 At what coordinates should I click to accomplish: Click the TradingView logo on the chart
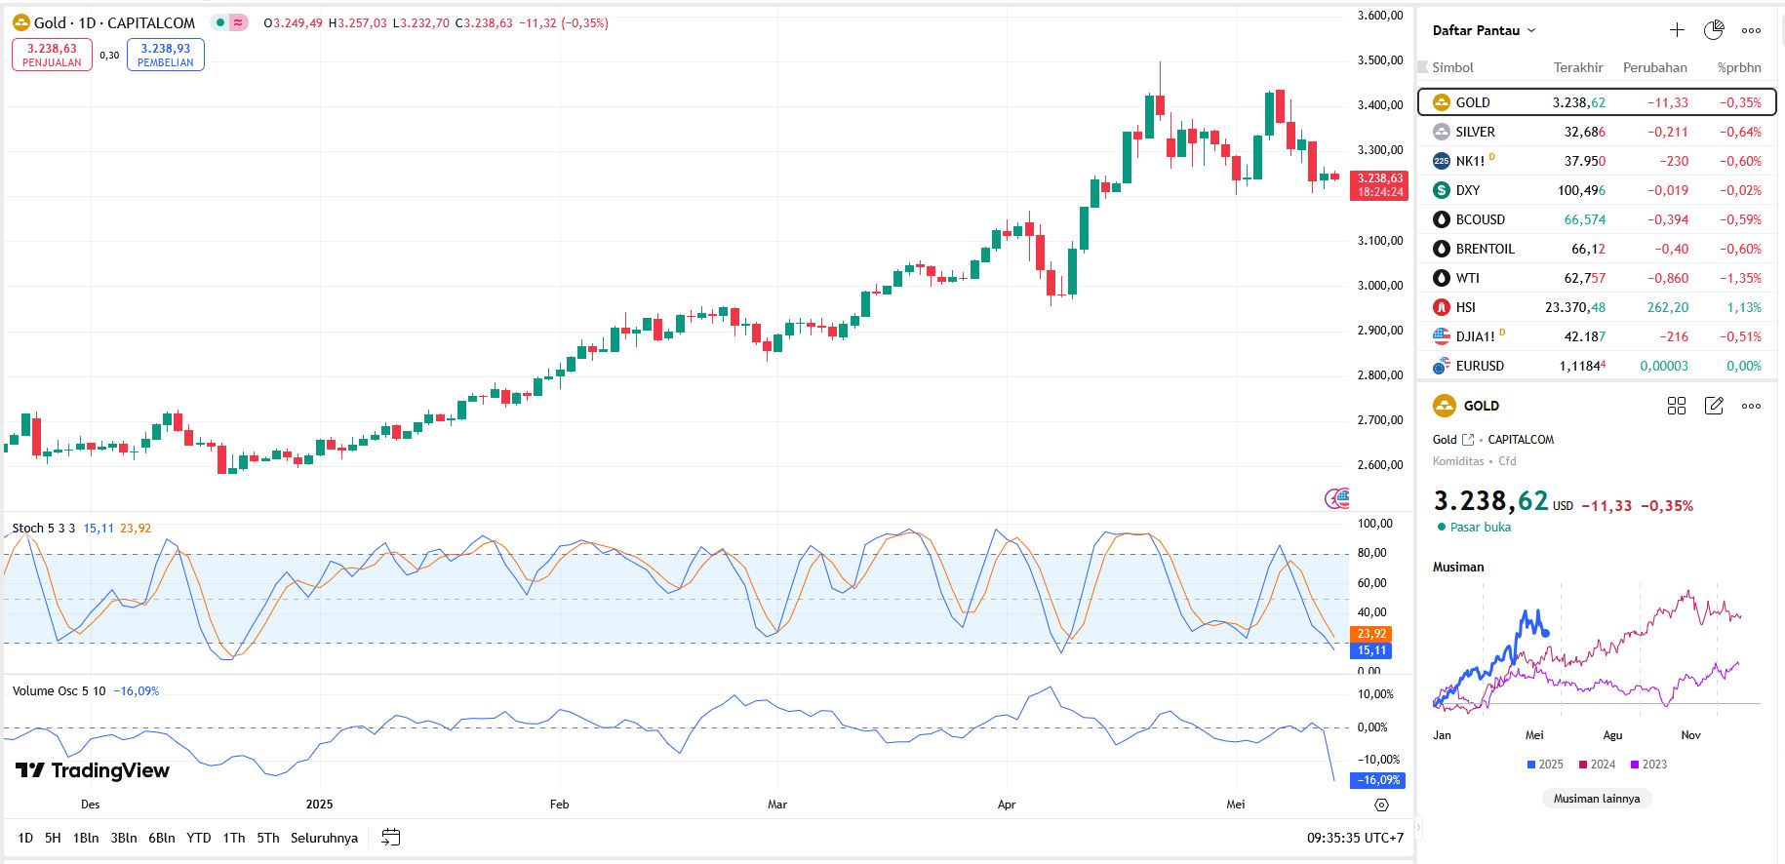click(x=93, y=770)
